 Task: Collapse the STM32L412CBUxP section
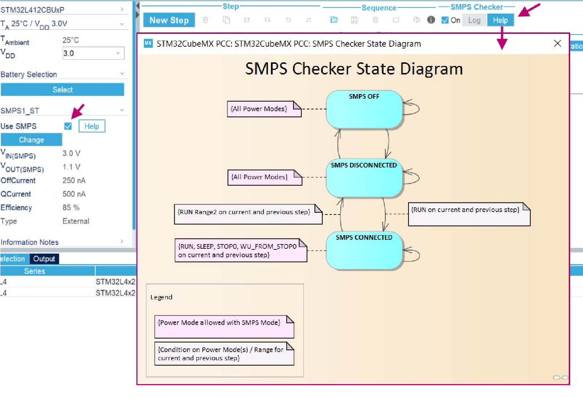coord(122,9)
